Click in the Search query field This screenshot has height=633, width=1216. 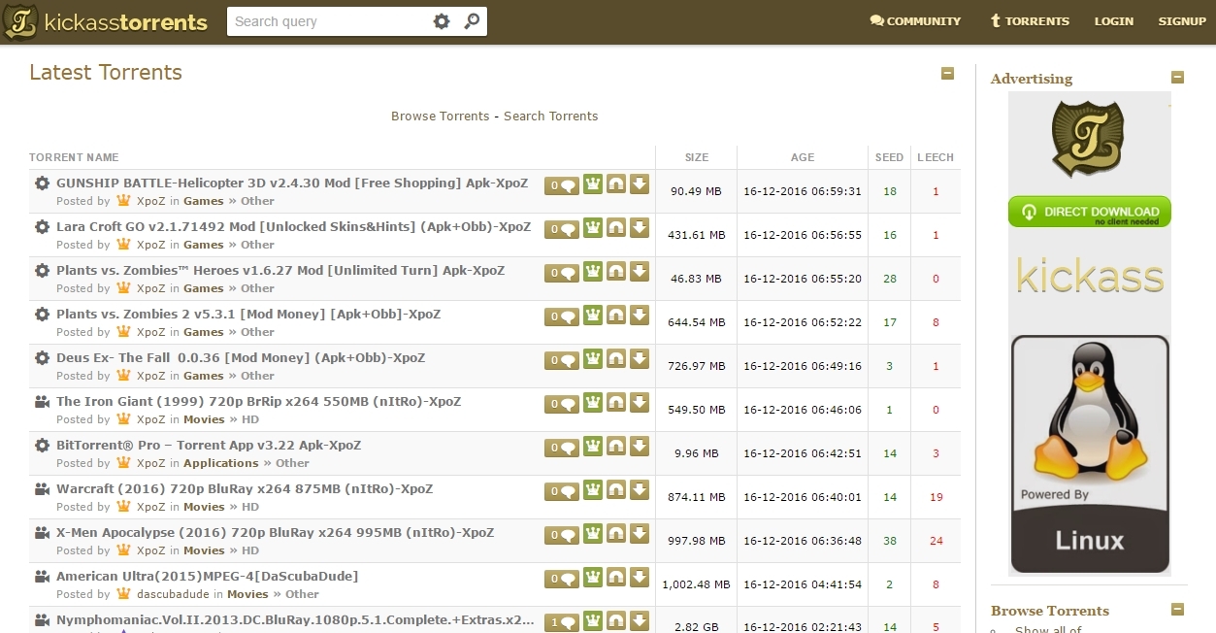coord(328,21)
